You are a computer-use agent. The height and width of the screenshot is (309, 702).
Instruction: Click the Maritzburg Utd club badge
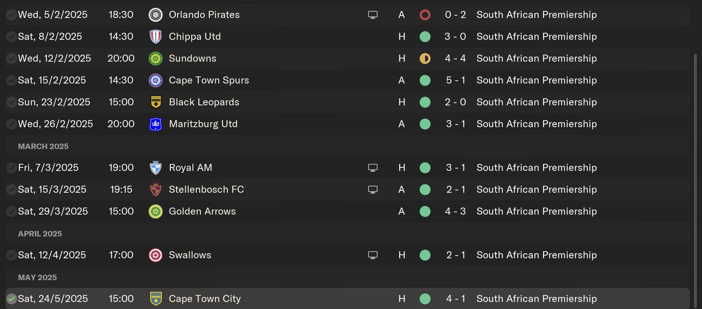pyautogui.click(x=156, y=124)
